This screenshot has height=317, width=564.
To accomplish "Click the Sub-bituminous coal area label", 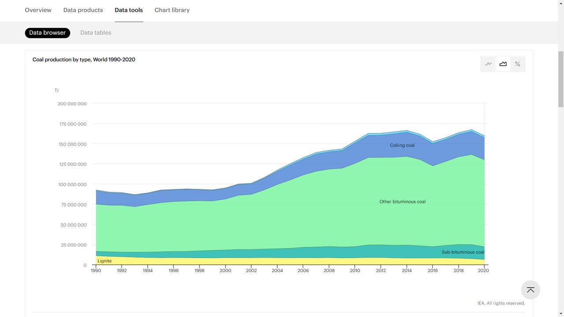I will [x=463, y=252].
